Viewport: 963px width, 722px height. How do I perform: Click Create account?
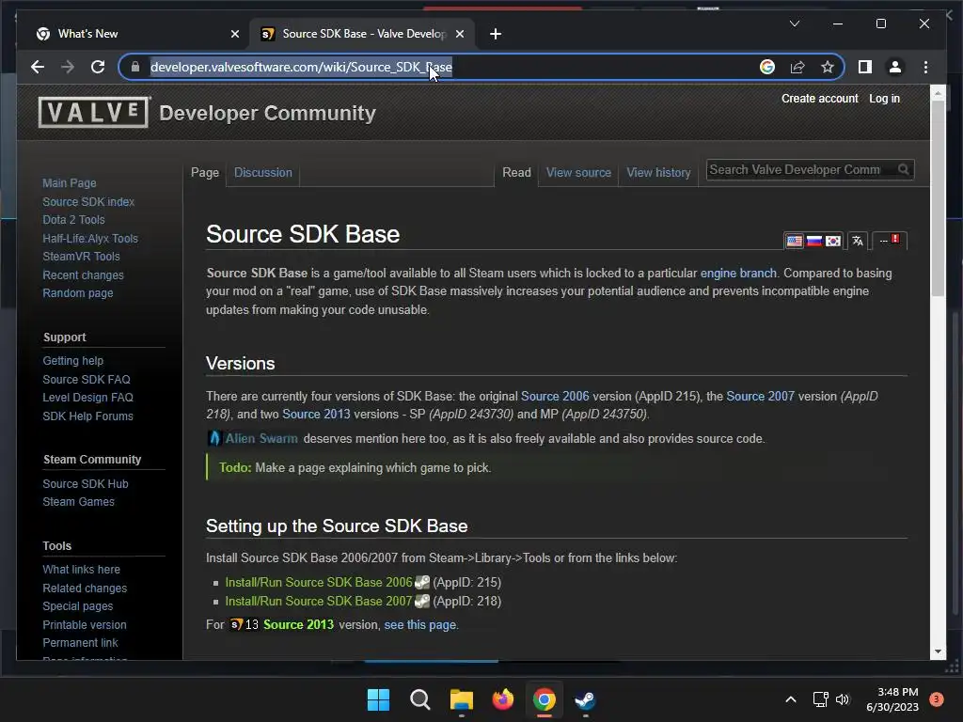pyautogui.click(x=819, y=98)
